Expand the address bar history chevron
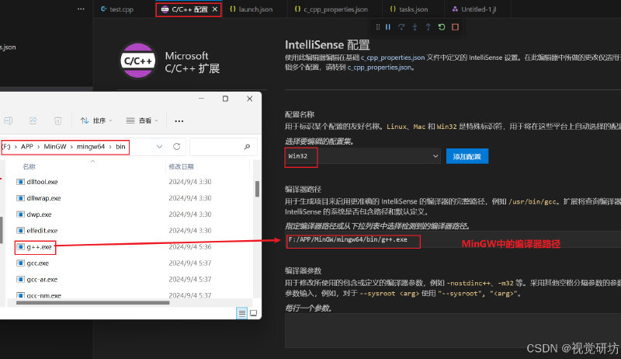621x359 pixels. coord(159,147)
